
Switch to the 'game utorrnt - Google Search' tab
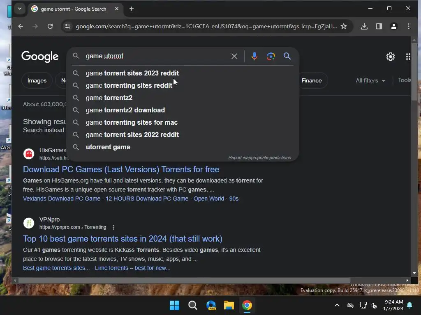pos(74,9)
